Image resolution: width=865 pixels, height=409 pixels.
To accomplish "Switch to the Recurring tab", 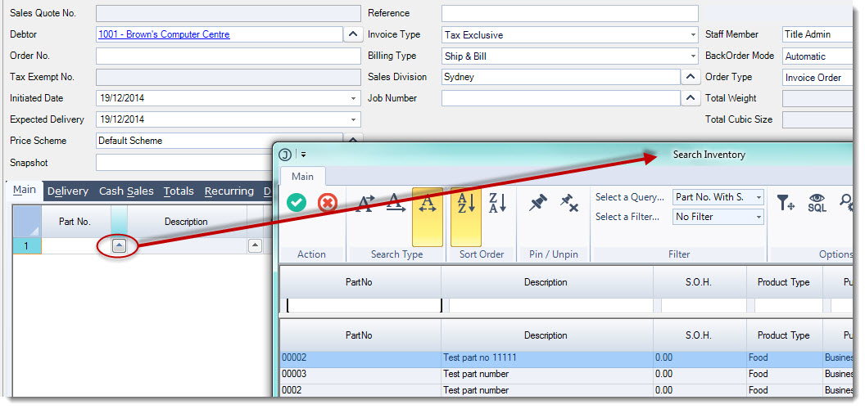I will click(x=229, y=191).
